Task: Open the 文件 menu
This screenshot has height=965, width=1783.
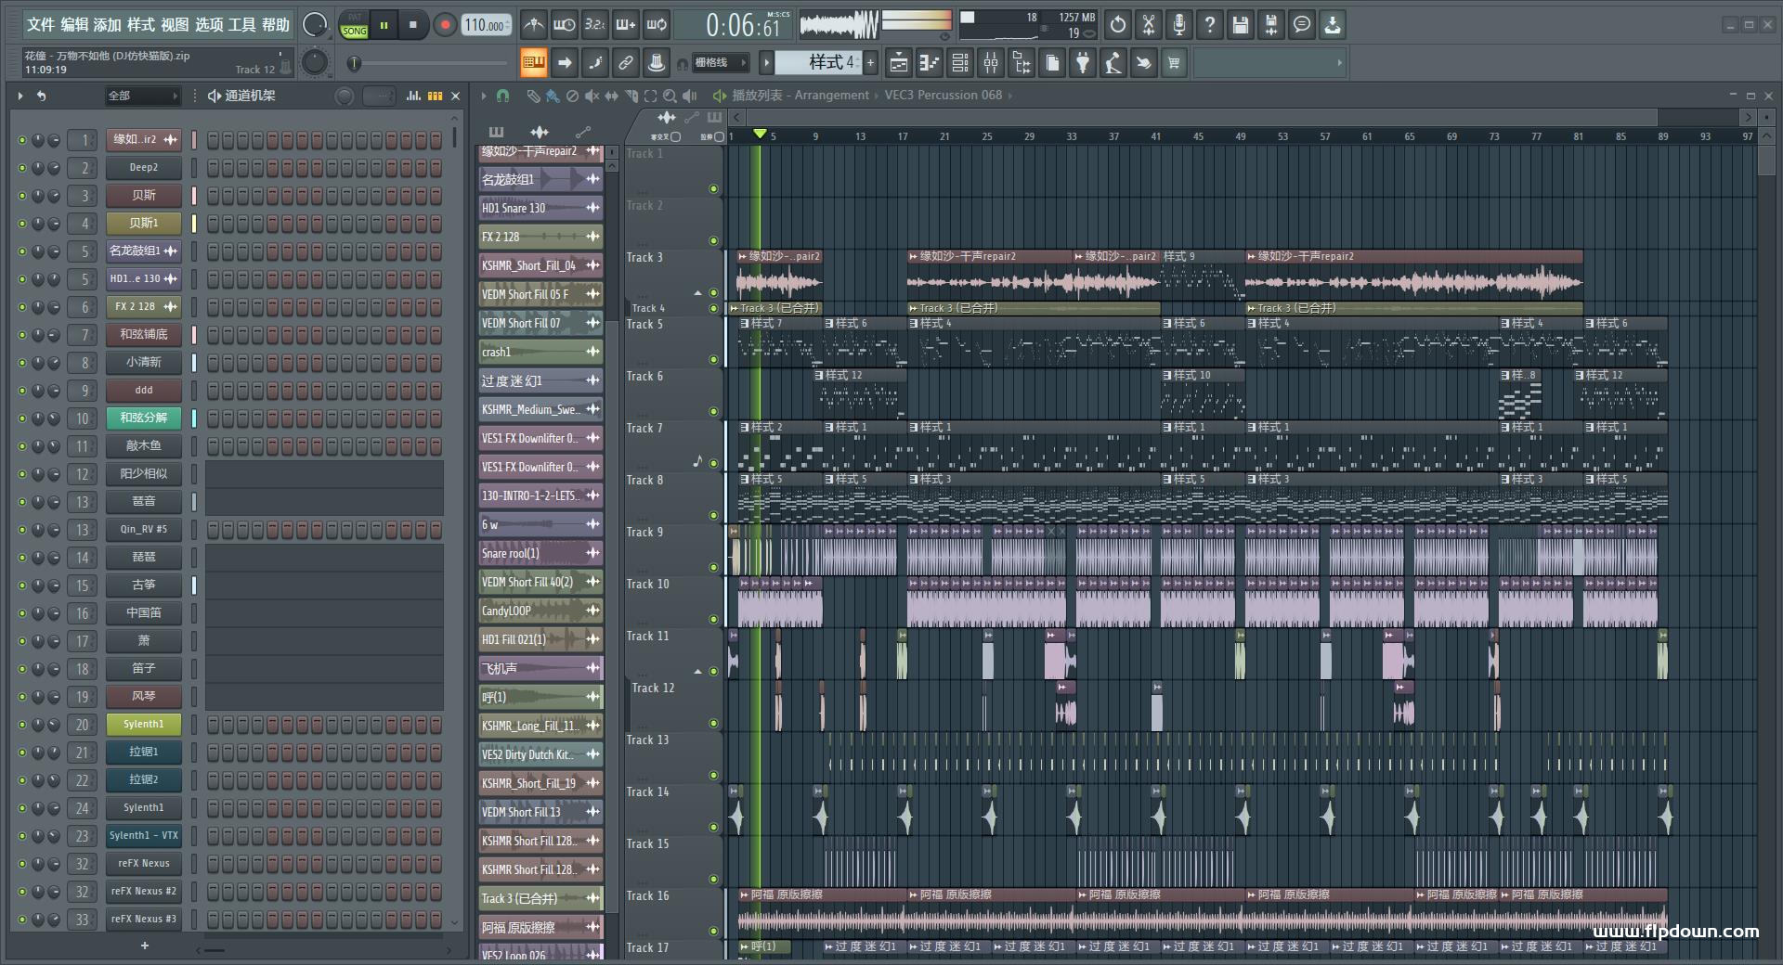Action: 40,25
